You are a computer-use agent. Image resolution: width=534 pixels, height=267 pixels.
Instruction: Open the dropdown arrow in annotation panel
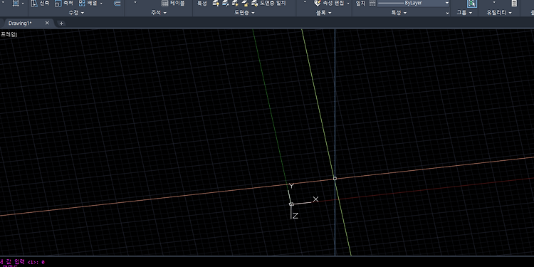(x=135, y=3)
